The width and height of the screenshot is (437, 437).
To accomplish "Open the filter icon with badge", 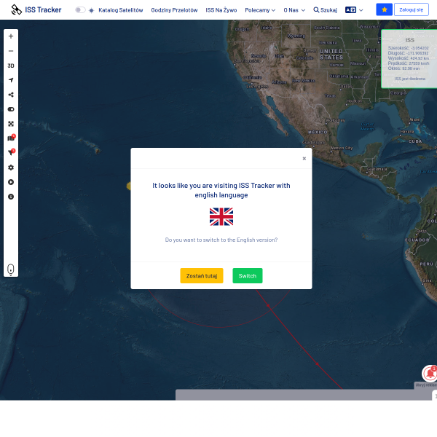I will [x=11, y=153].
